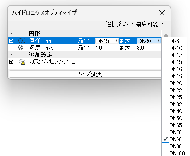190x156 pixels.
Task: Pick DN16 from the size menu
Action: 174,69
